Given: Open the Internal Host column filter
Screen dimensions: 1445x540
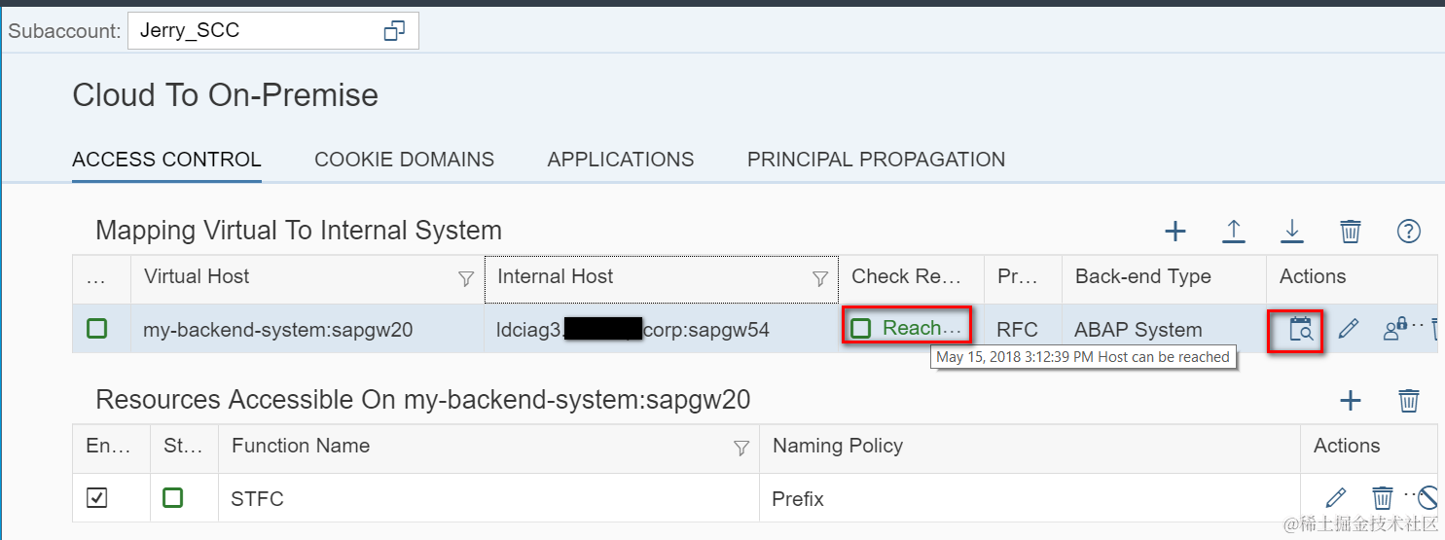Looking at the screenshot, I should (820, 279).
